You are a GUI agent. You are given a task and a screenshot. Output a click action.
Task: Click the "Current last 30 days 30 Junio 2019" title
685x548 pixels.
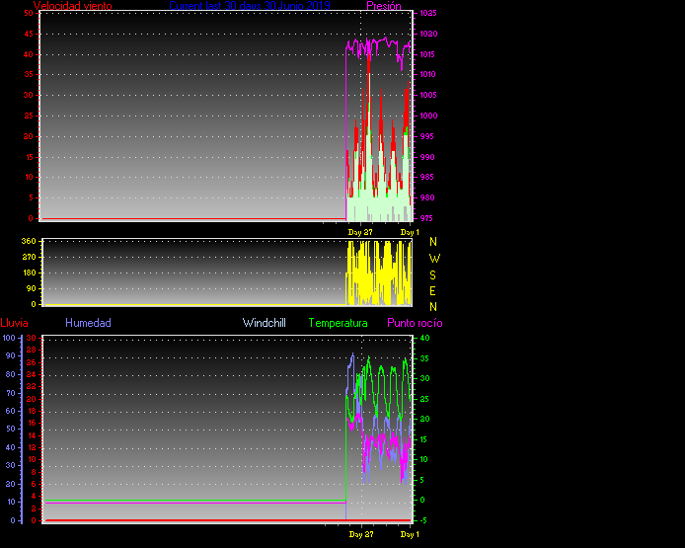(x=250, y=6)
